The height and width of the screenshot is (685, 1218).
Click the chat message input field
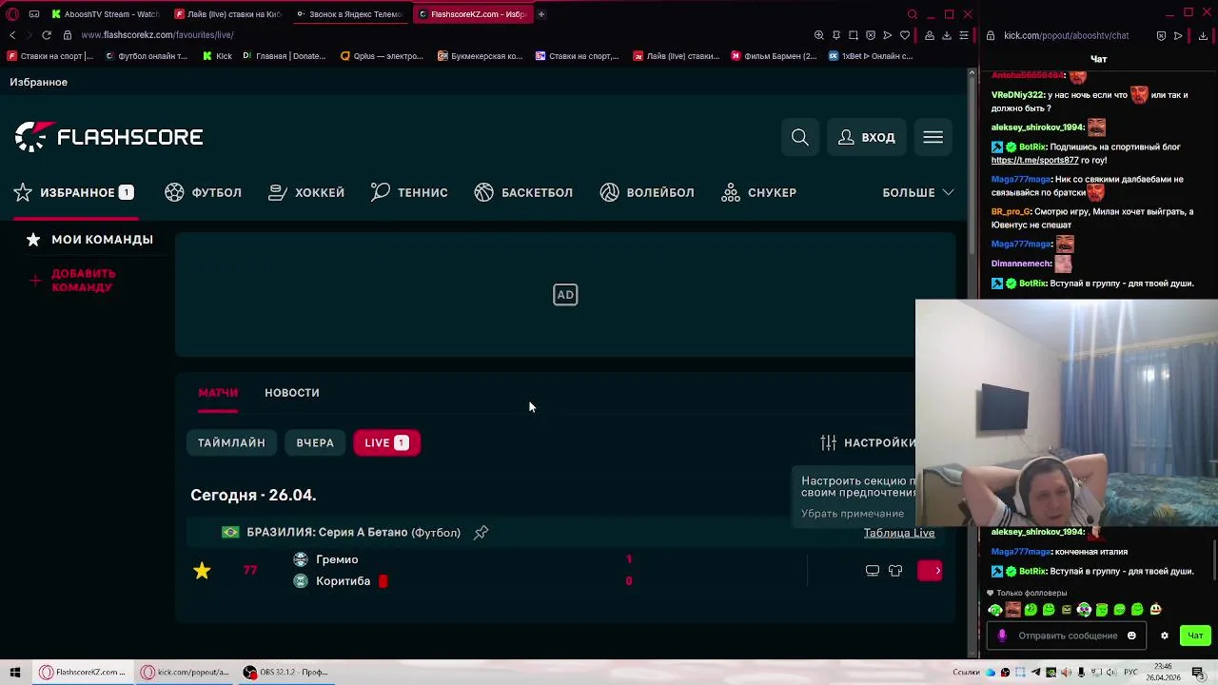click(1066, 636)
